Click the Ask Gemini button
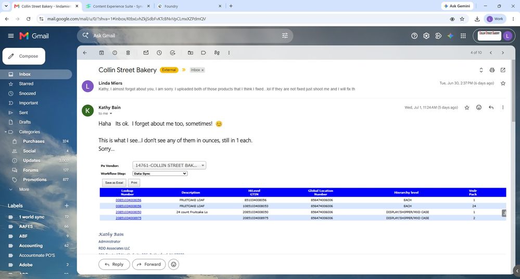Viewport: 520px width, 279px height. (x=458, y=6)
